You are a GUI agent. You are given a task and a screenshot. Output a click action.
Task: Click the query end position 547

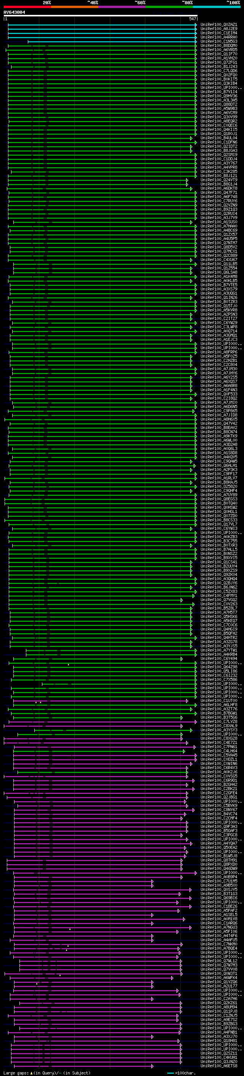tap(193, 19)
